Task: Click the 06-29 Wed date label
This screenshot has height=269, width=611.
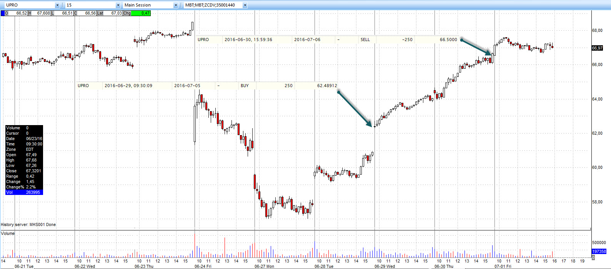Action: 385,266
